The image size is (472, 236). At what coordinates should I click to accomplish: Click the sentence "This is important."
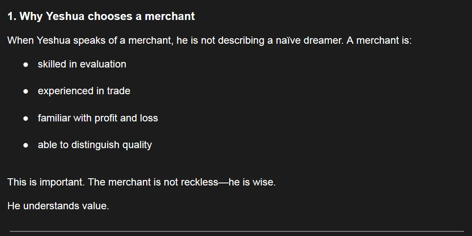[46, 182]
